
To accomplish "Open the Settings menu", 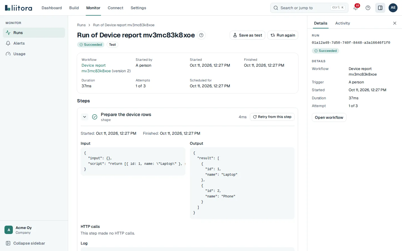I will (138, 8).
